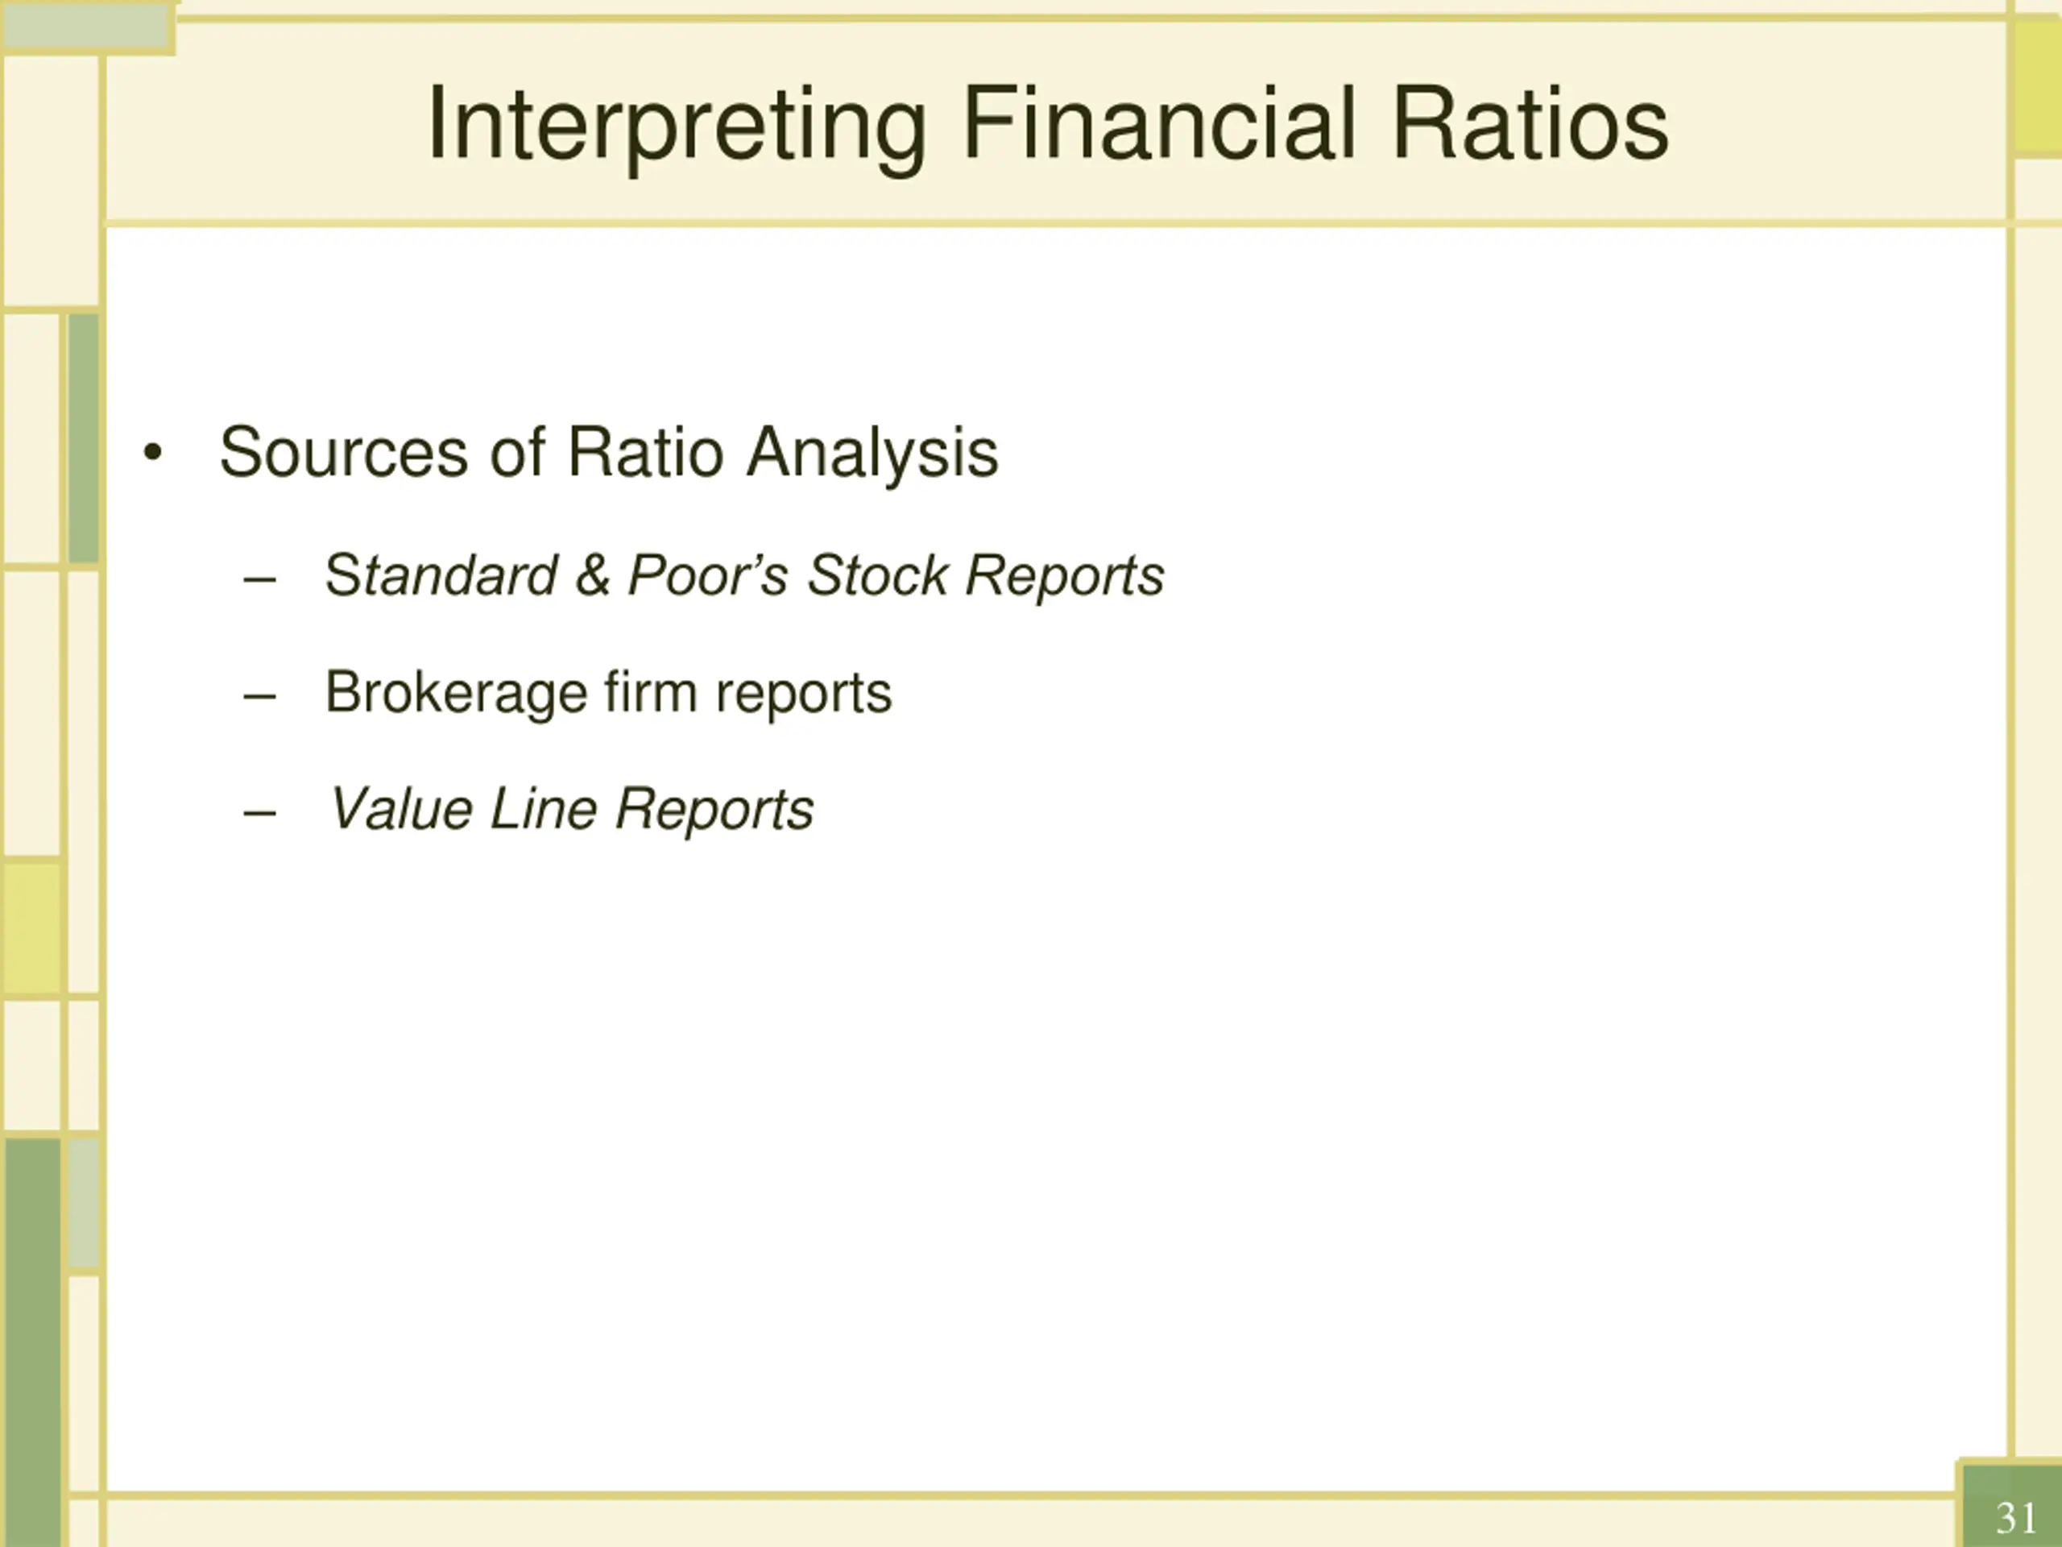Click the Value Line Reports item
Screen dimensions: 2062x1547
tap(570, 810)
